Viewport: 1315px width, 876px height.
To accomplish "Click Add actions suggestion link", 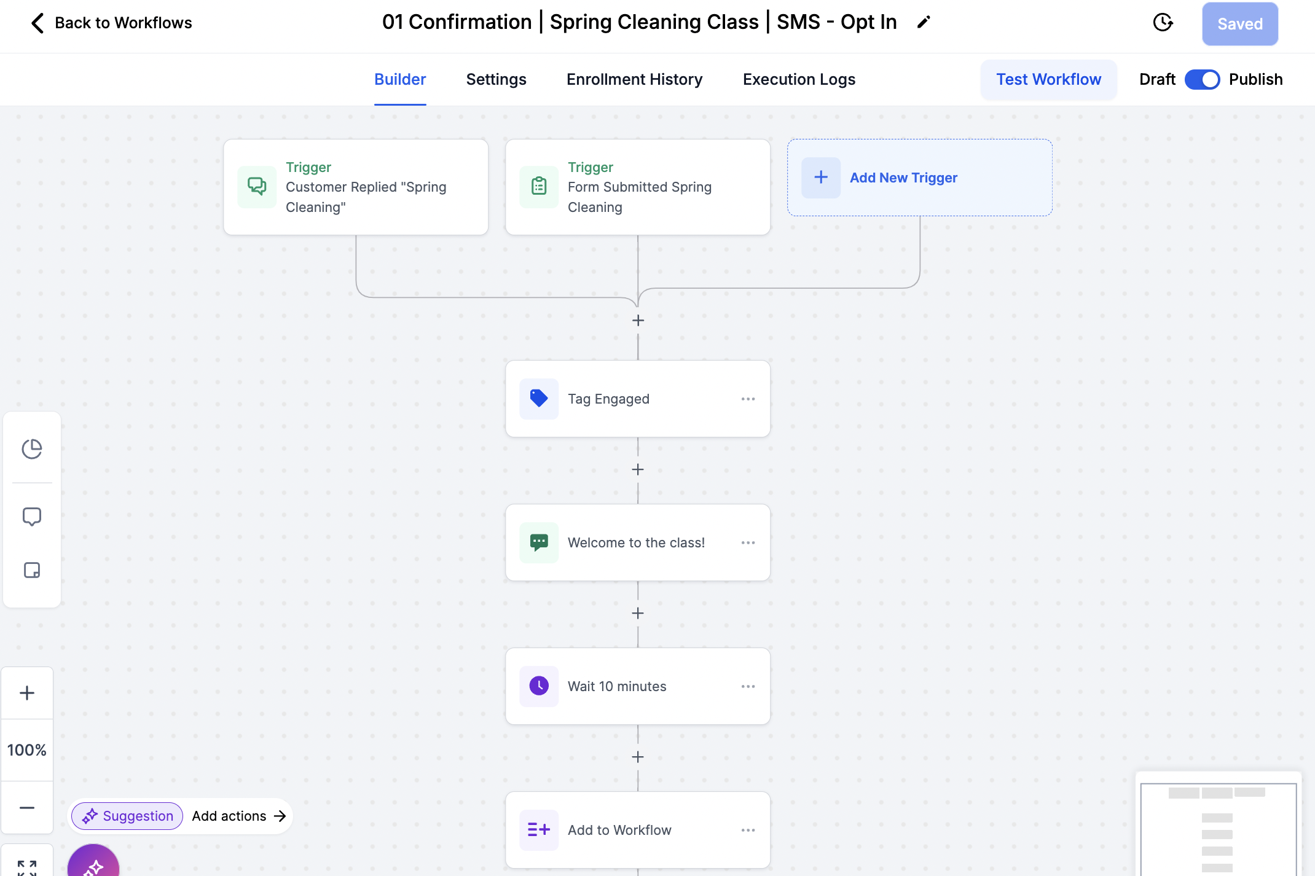I will tap(239, 816).
